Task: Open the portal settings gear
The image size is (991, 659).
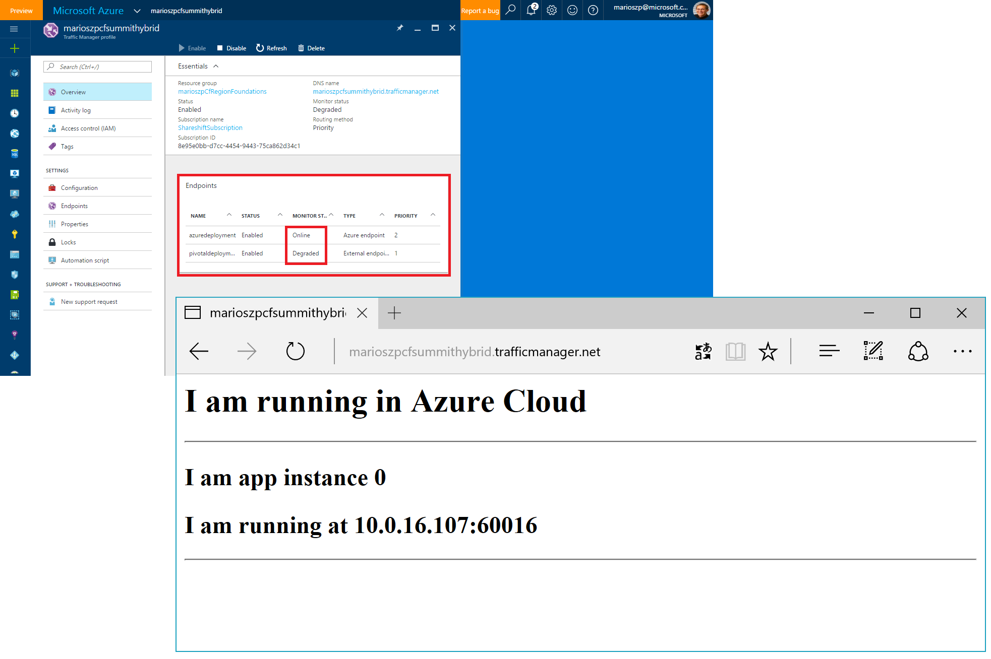Action: coord(552,10)
